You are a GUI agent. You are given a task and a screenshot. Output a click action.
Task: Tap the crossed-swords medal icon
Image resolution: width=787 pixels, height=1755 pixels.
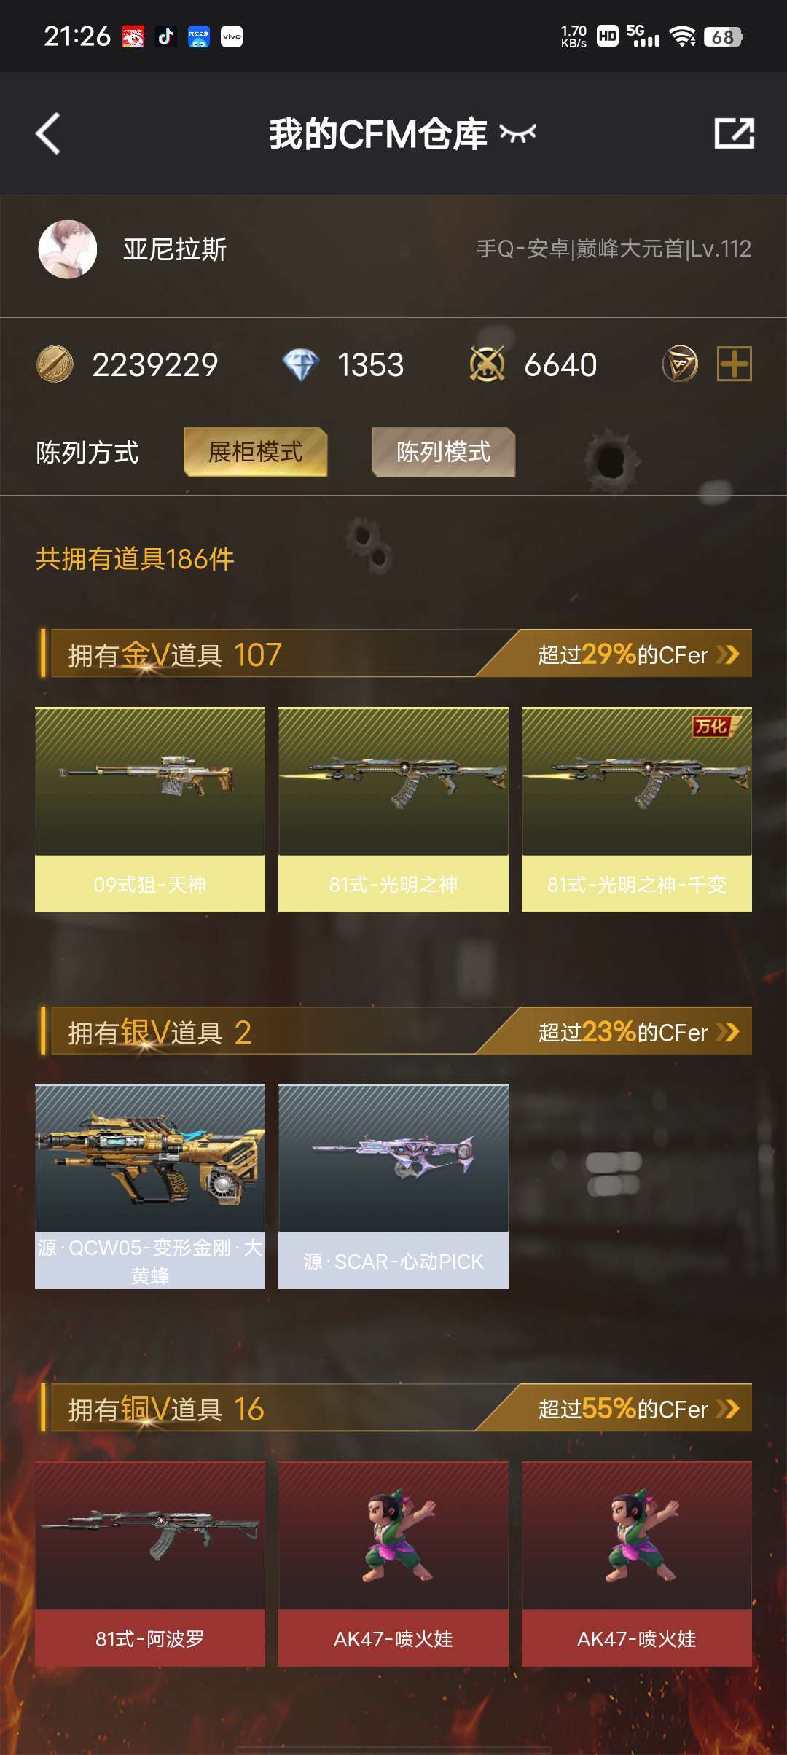coord(487,364)
